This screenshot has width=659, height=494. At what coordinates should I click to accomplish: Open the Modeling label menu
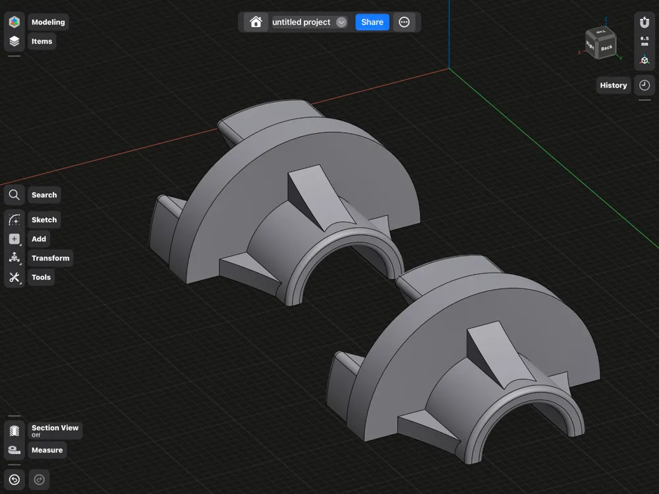48,22
